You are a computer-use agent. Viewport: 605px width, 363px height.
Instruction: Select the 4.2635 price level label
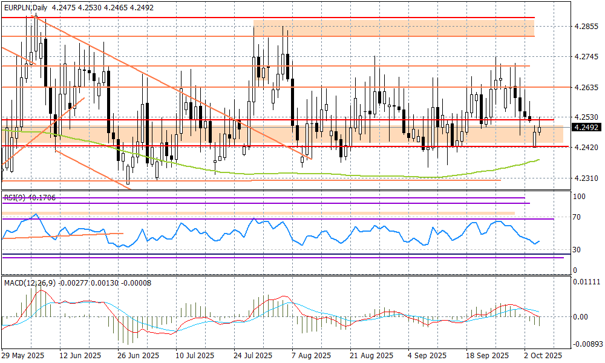(x=586, y=87)
